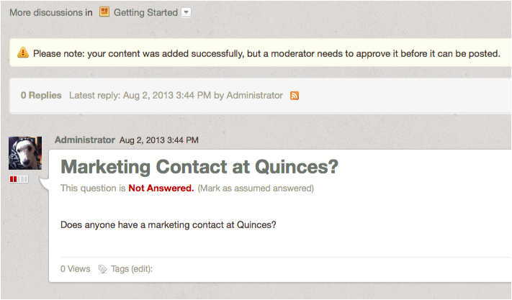Click the post timestamp Aug 2, 2013 3:44 PM
The height and width of the screenshot is (300, 512).
[158, 140]
